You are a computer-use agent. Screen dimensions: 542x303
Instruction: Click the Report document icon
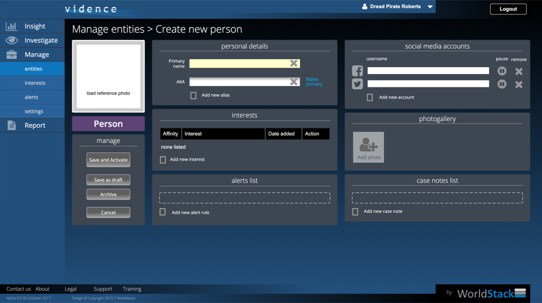[11, 125]
